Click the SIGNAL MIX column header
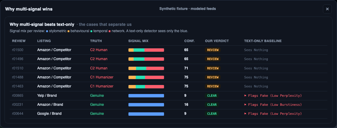 pos(138,41)
